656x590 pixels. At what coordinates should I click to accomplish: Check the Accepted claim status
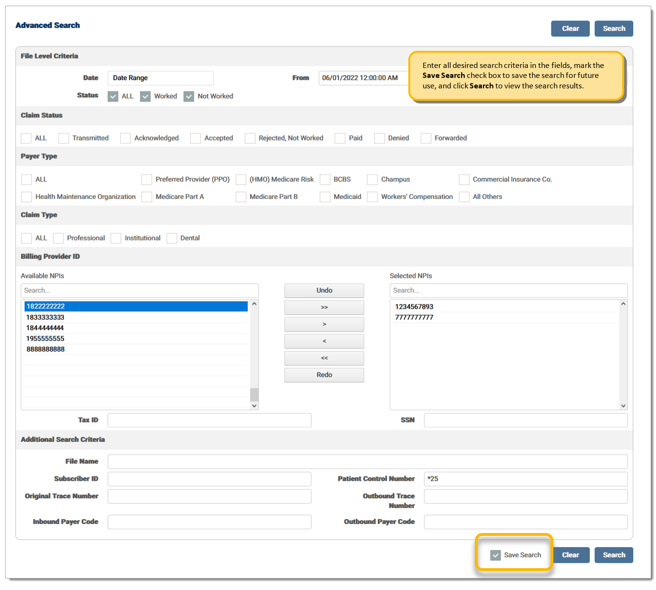click(195, 138)
